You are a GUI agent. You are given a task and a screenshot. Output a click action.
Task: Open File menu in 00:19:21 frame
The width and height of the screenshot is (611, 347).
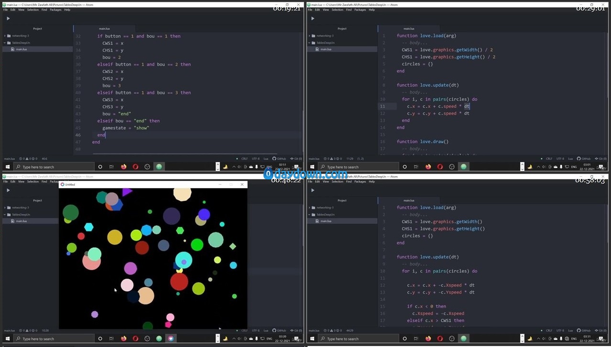pyautogui.click(x=6, y=10)
